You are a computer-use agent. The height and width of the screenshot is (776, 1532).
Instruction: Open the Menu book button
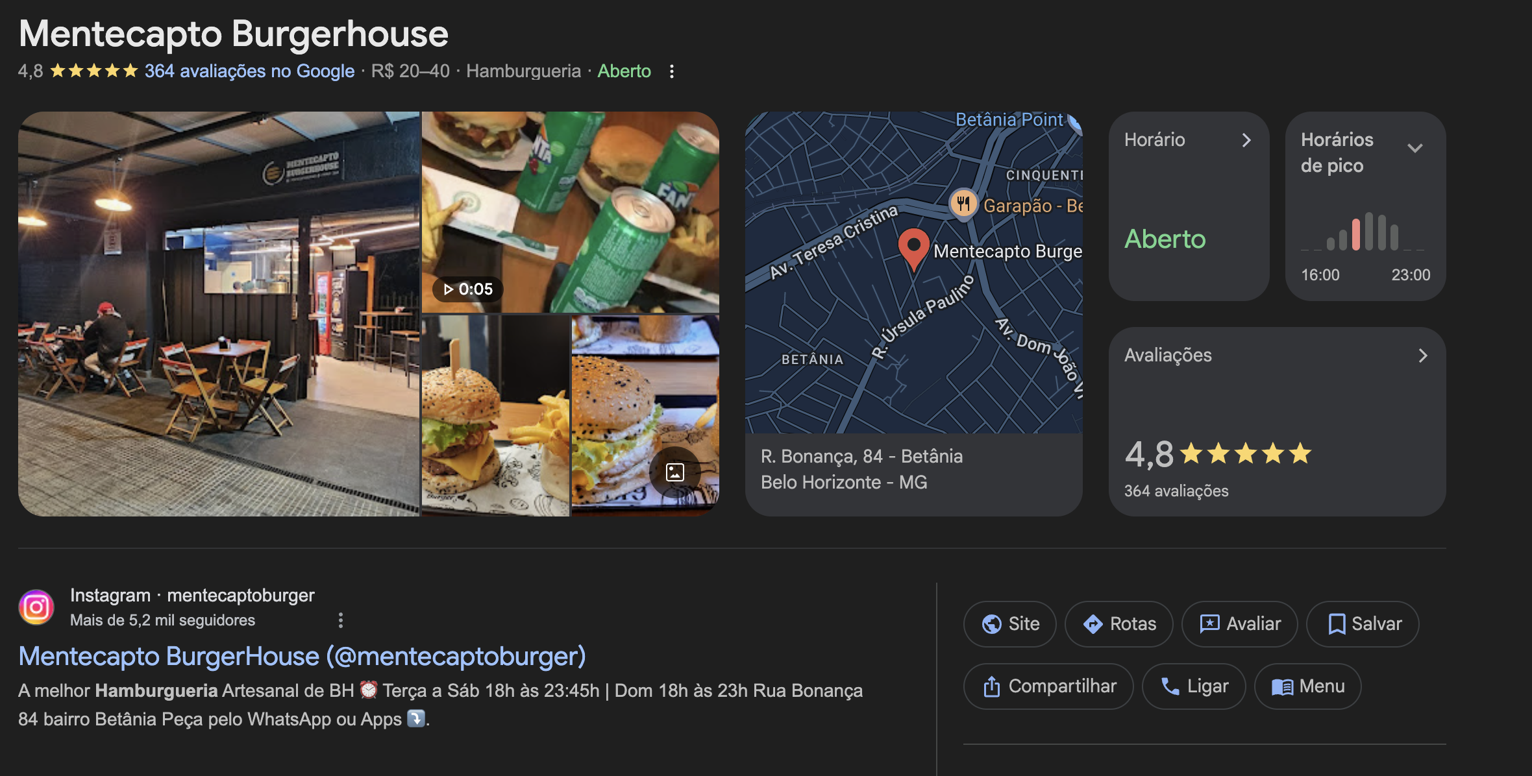click(1308, 686)
